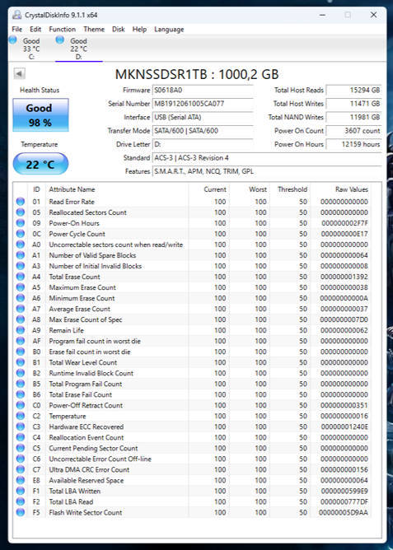The width and height of the screenshot is (393, 550).
Task: Click the Transfer Mode field value
Action: point(203,131)
